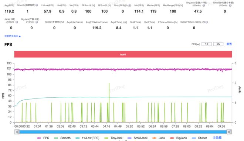
Task: Toggle the Stutter series in chart legend
Action: pos(199,138)
